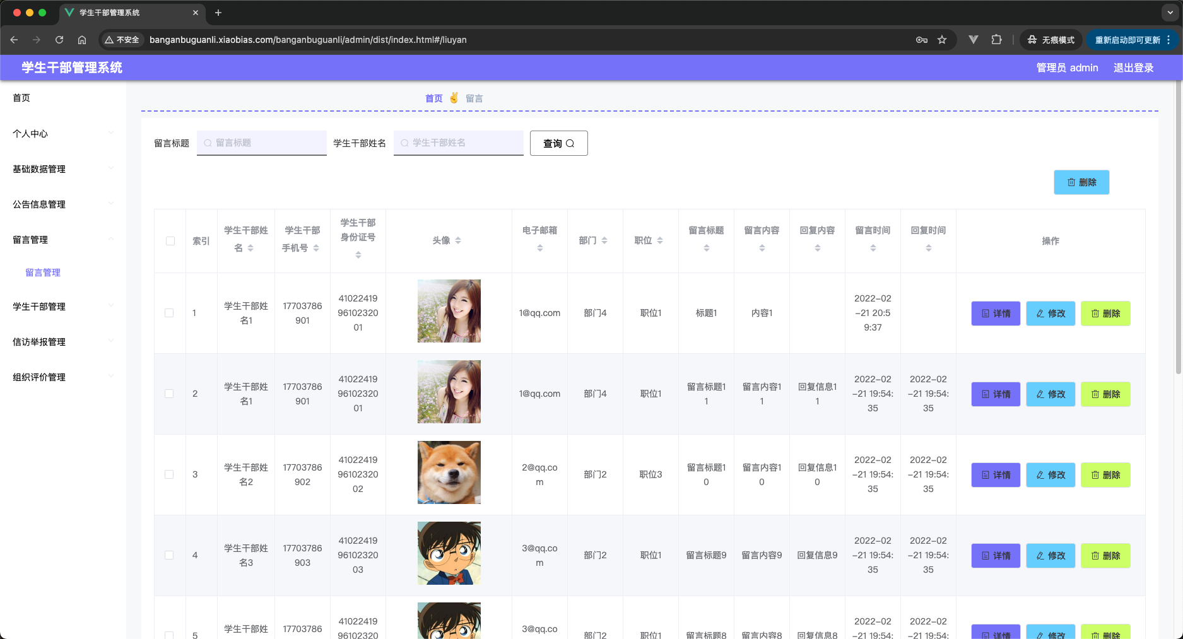
Task: Select checkbox for row index 5
Action: (169, 635)
